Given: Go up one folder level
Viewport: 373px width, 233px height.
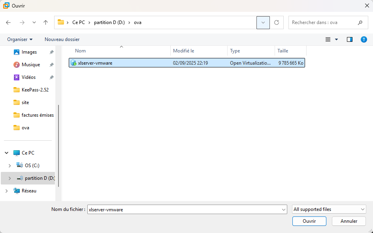Looking at the screenshot, I should [x=46, y=22].
